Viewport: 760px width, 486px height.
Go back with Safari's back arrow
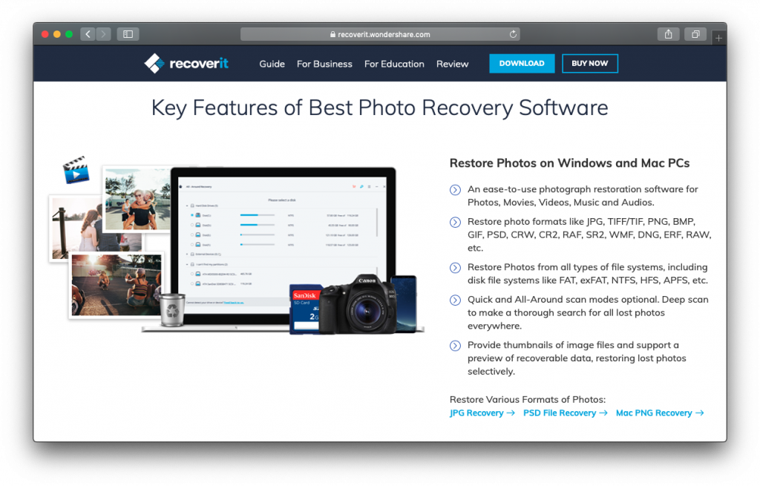pyautogui.click(x=88, y=34)
